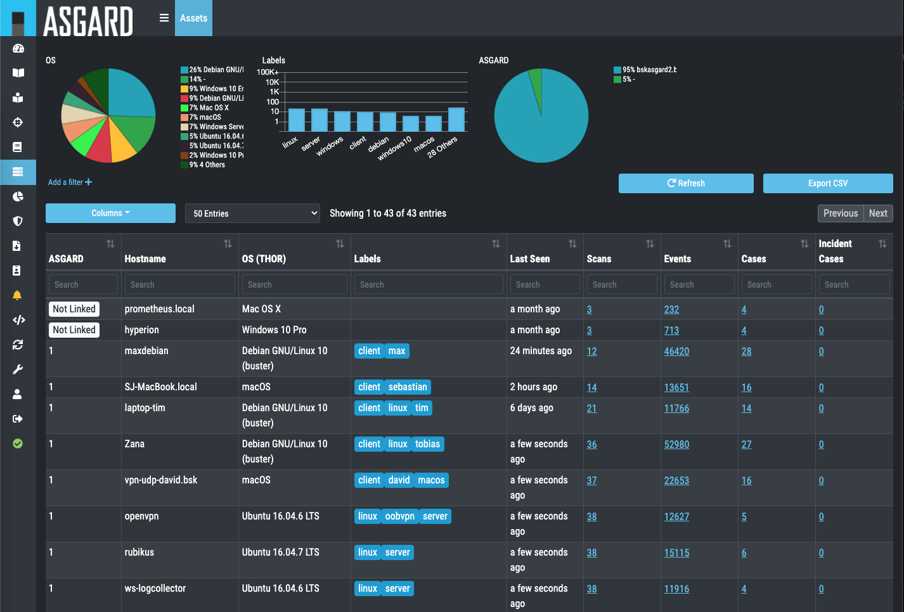Image resolution: width=904 pixels, height=612 pixels.
Task: Click the wrench settings icon in sidebar
Action: pos(18,369)
